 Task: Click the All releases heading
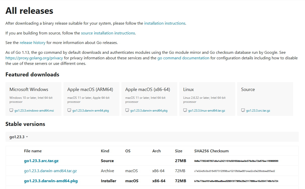click(29, 11)
